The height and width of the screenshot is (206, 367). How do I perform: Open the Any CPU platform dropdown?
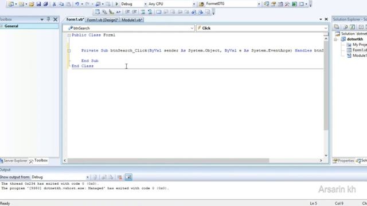tap(194, 4)
